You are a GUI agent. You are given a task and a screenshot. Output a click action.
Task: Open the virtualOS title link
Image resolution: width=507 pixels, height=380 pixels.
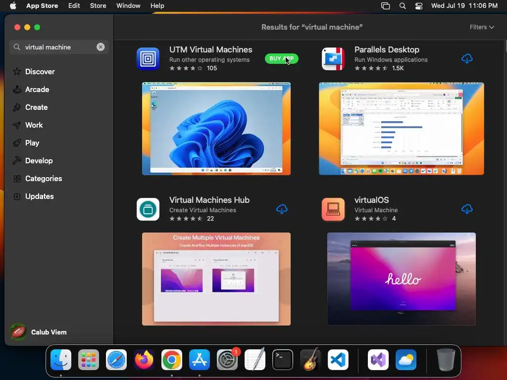(371, 200)
